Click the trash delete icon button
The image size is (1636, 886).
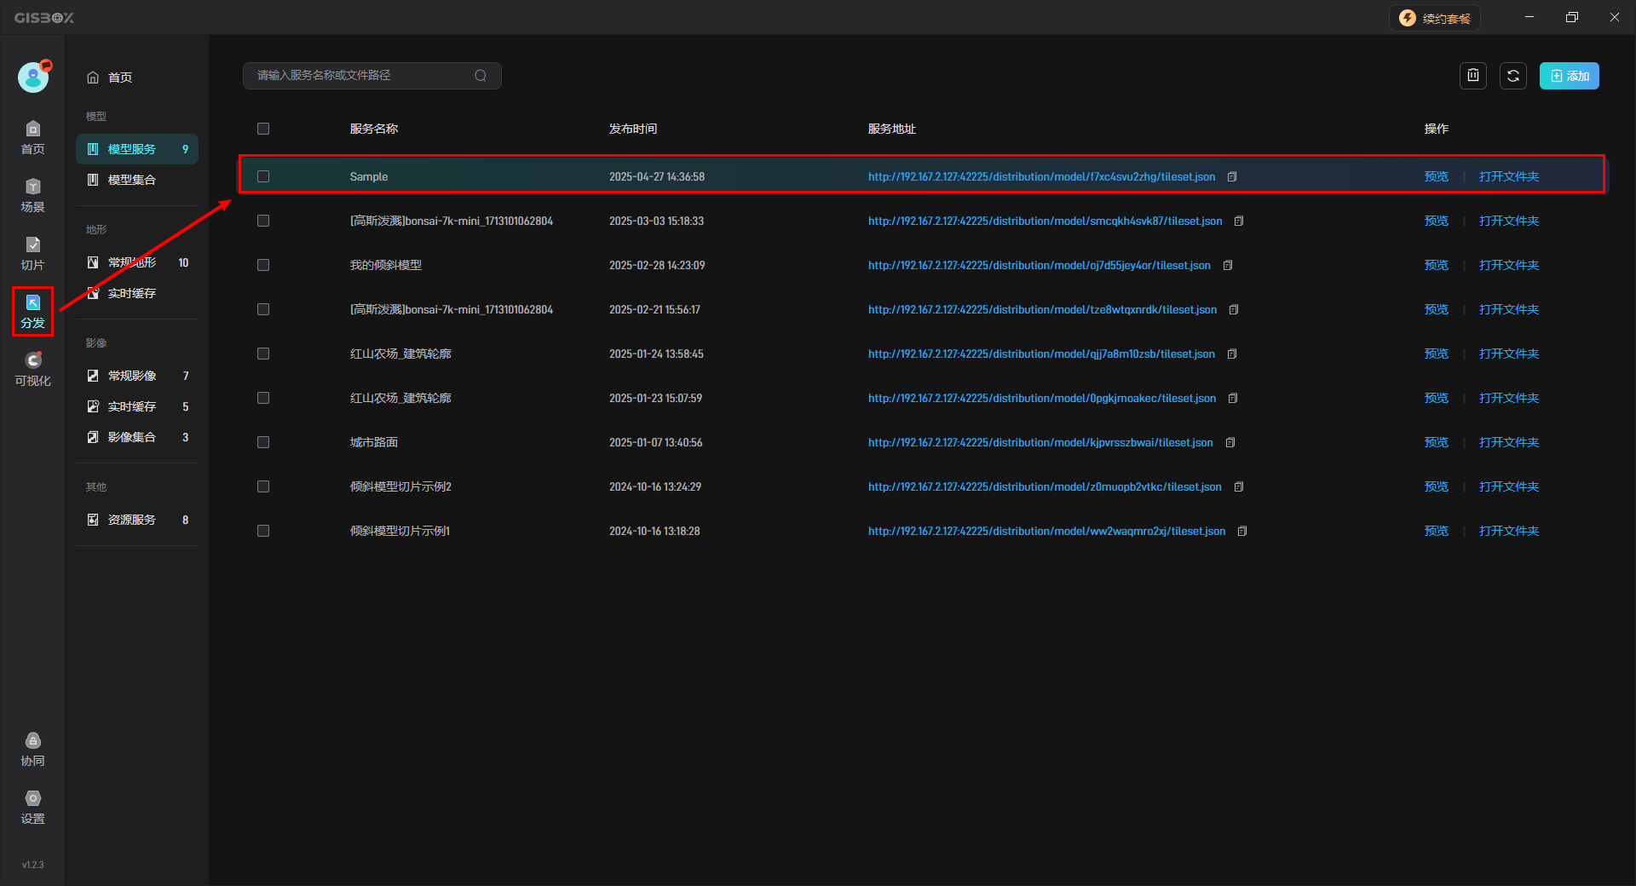[x=1473, y=76]
